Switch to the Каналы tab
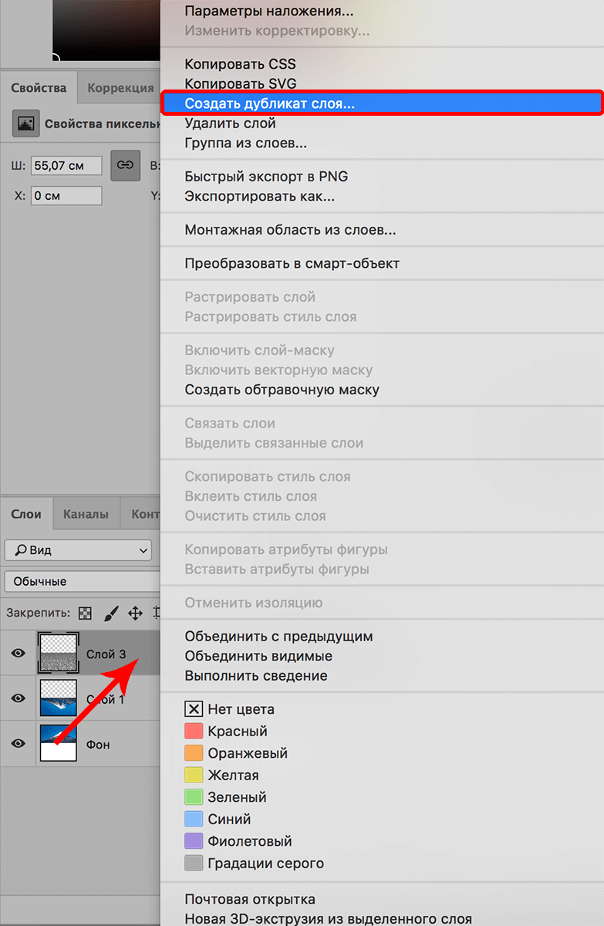 tap(86, 514)
